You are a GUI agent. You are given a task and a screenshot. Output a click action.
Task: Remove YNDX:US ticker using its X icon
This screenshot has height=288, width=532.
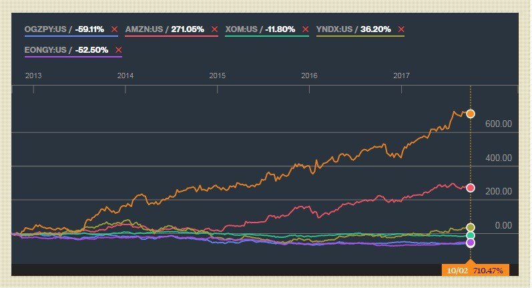click(x=401, y=29)
